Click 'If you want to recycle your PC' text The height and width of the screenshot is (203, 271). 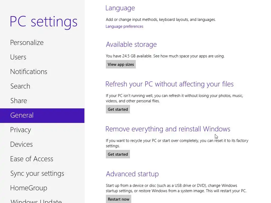(177, 143)
